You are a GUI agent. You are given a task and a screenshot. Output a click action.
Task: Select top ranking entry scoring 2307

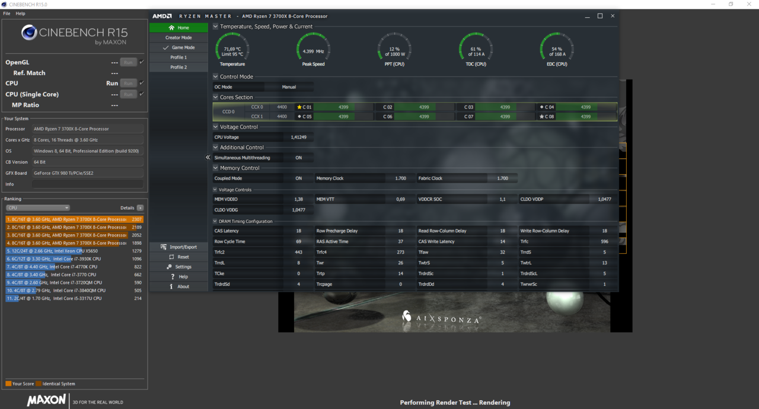74,219
